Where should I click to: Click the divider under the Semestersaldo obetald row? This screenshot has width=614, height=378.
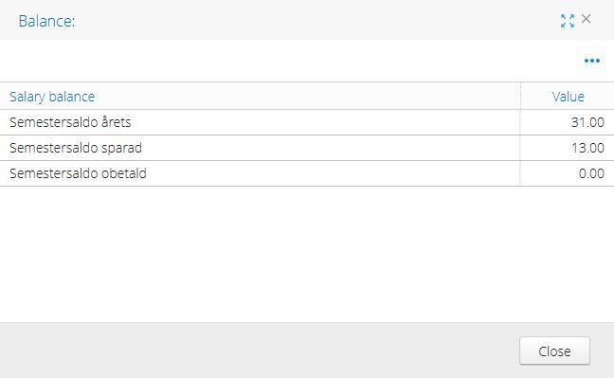[307, 187]
